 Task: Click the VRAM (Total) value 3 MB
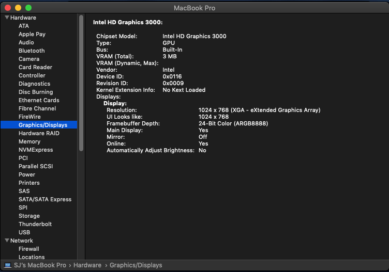pos(170,56)
